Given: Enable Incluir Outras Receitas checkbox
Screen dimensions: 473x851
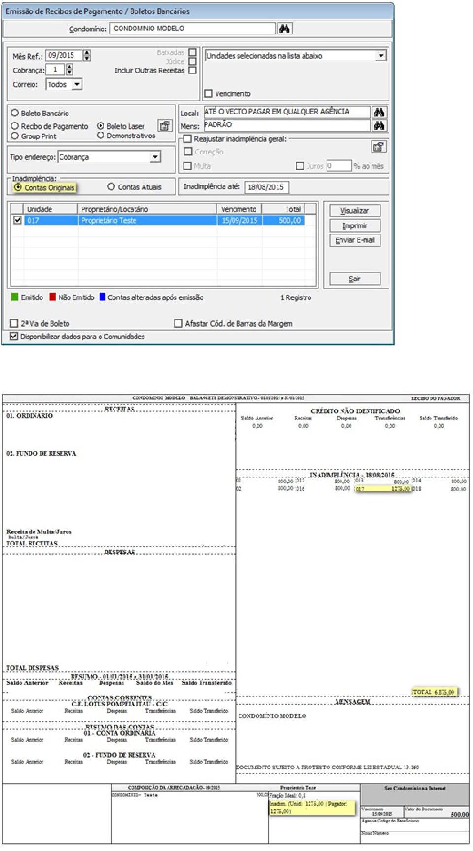Looking at the screenshot, I should coord(193,70).
